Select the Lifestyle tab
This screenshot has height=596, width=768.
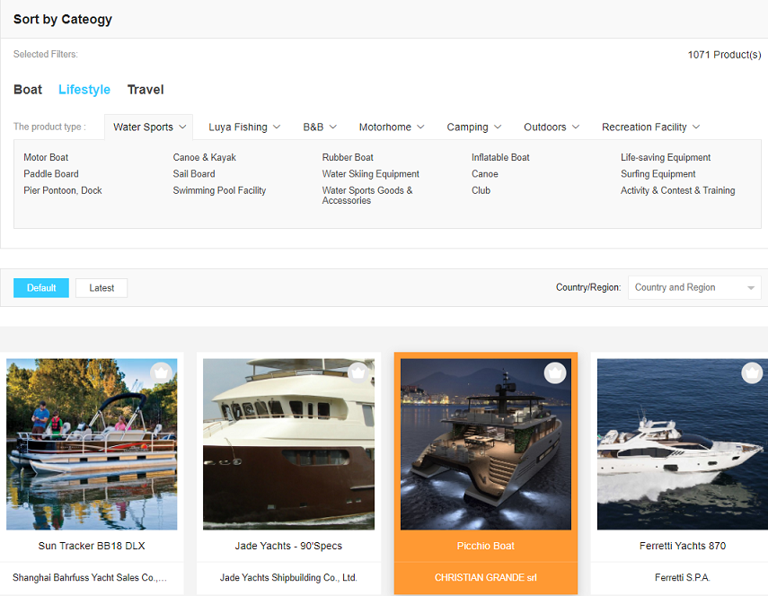pos(84,90)
